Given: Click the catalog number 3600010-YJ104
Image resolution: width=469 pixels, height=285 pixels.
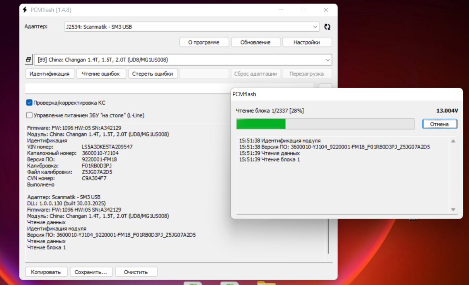Looking at the screenshot, I should (100, 153).
